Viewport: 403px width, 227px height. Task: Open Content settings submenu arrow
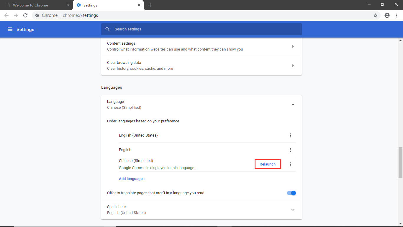point(293,46)
